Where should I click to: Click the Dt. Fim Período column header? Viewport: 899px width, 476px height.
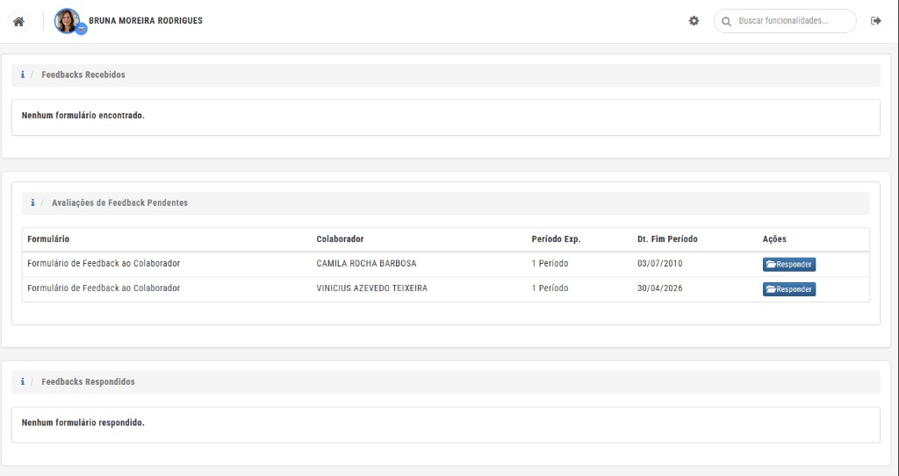[667, 238]
